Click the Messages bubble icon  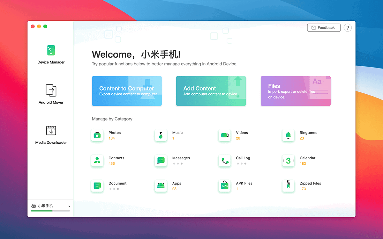coord(161,161)
